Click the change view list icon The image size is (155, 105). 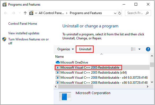(x=133, y=49)
